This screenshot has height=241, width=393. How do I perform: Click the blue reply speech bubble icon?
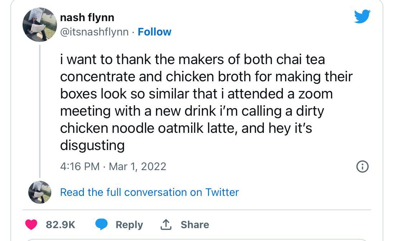[102, 225]
